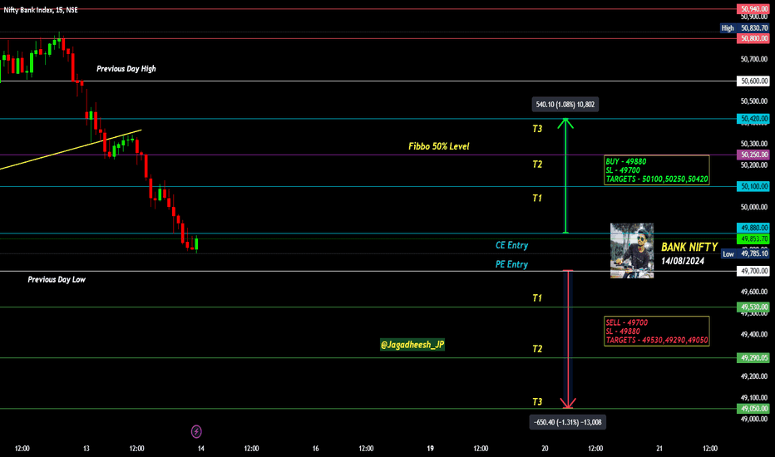Screen dimensions: 775x457
Task: Click date 16 on time axis
Action: pyautogui.click(x=315, y=449)
